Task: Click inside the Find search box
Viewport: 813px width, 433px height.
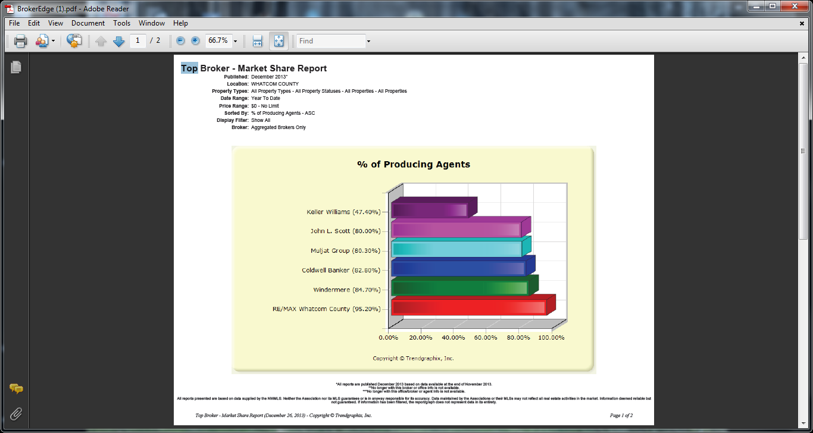Action: 331,41
